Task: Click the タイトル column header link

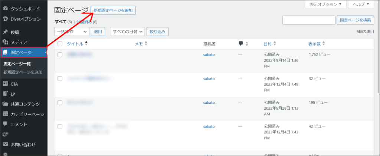Action: pyautogui.click(x=75, y=44)
